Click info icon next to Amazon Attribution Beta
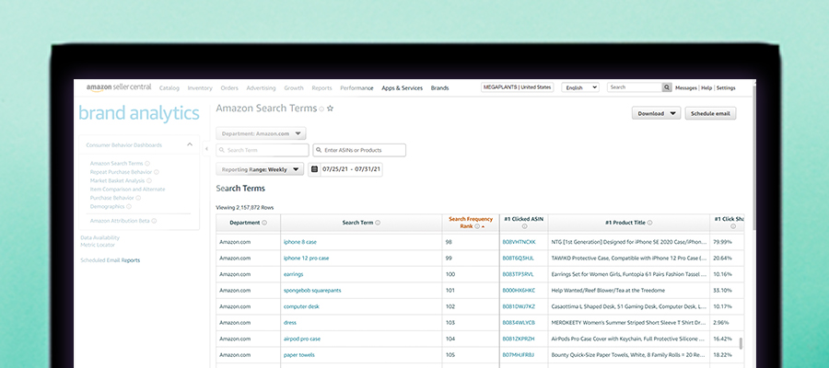The height and width of the screenshot is (368, 829). (155, 221)
